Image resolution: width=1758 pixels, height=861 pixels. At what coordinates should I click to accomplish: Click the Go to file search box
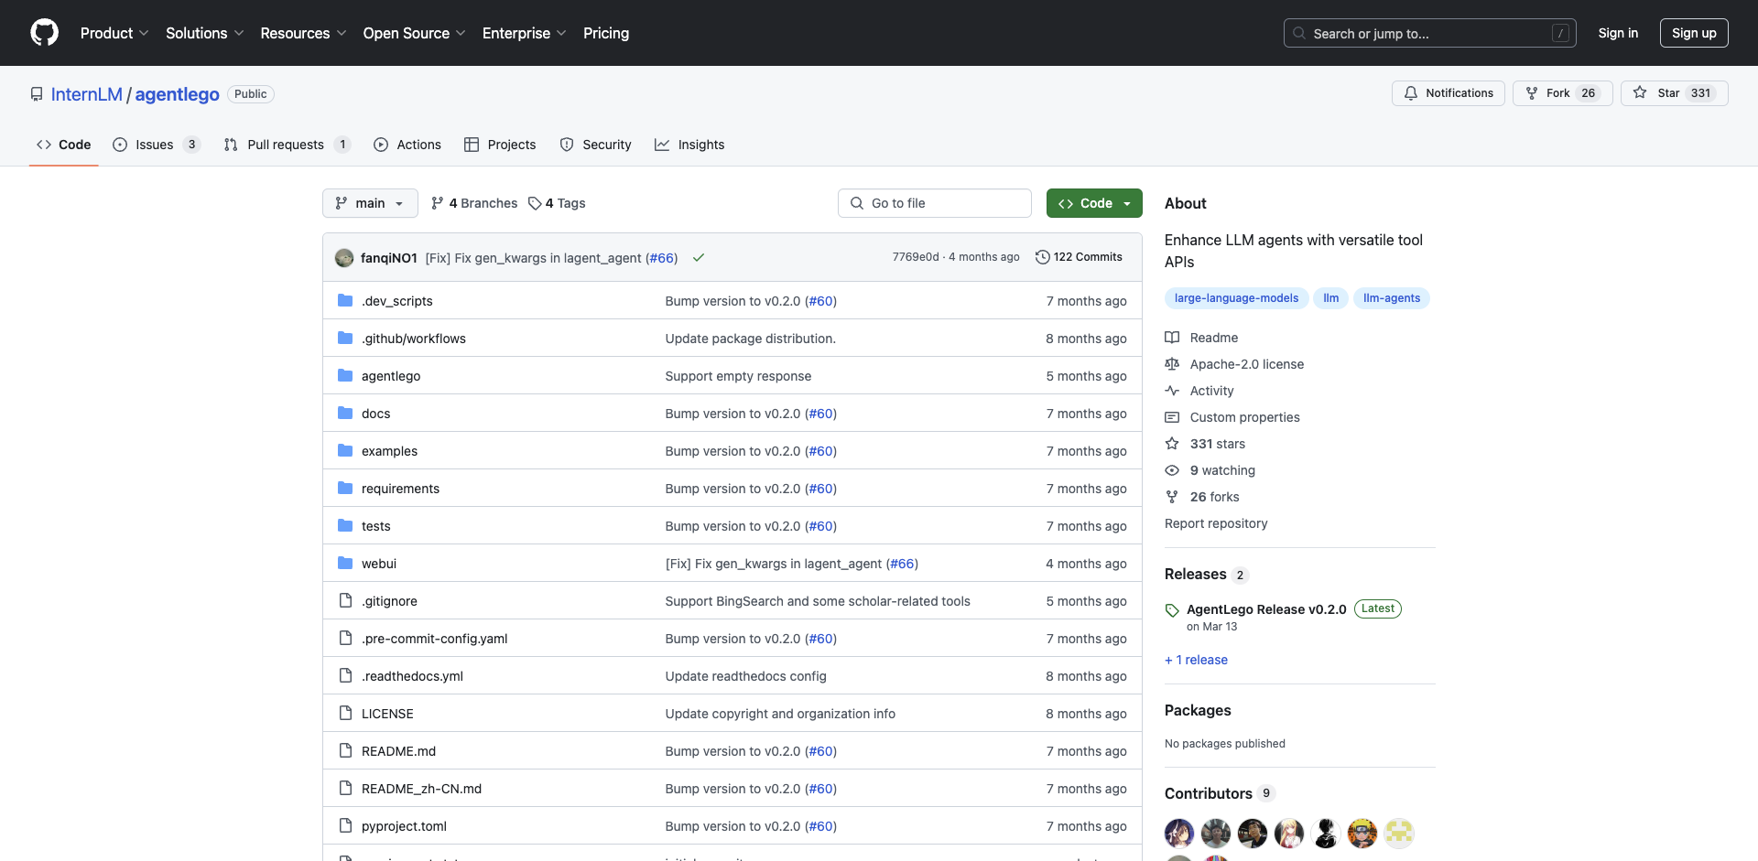935,203
